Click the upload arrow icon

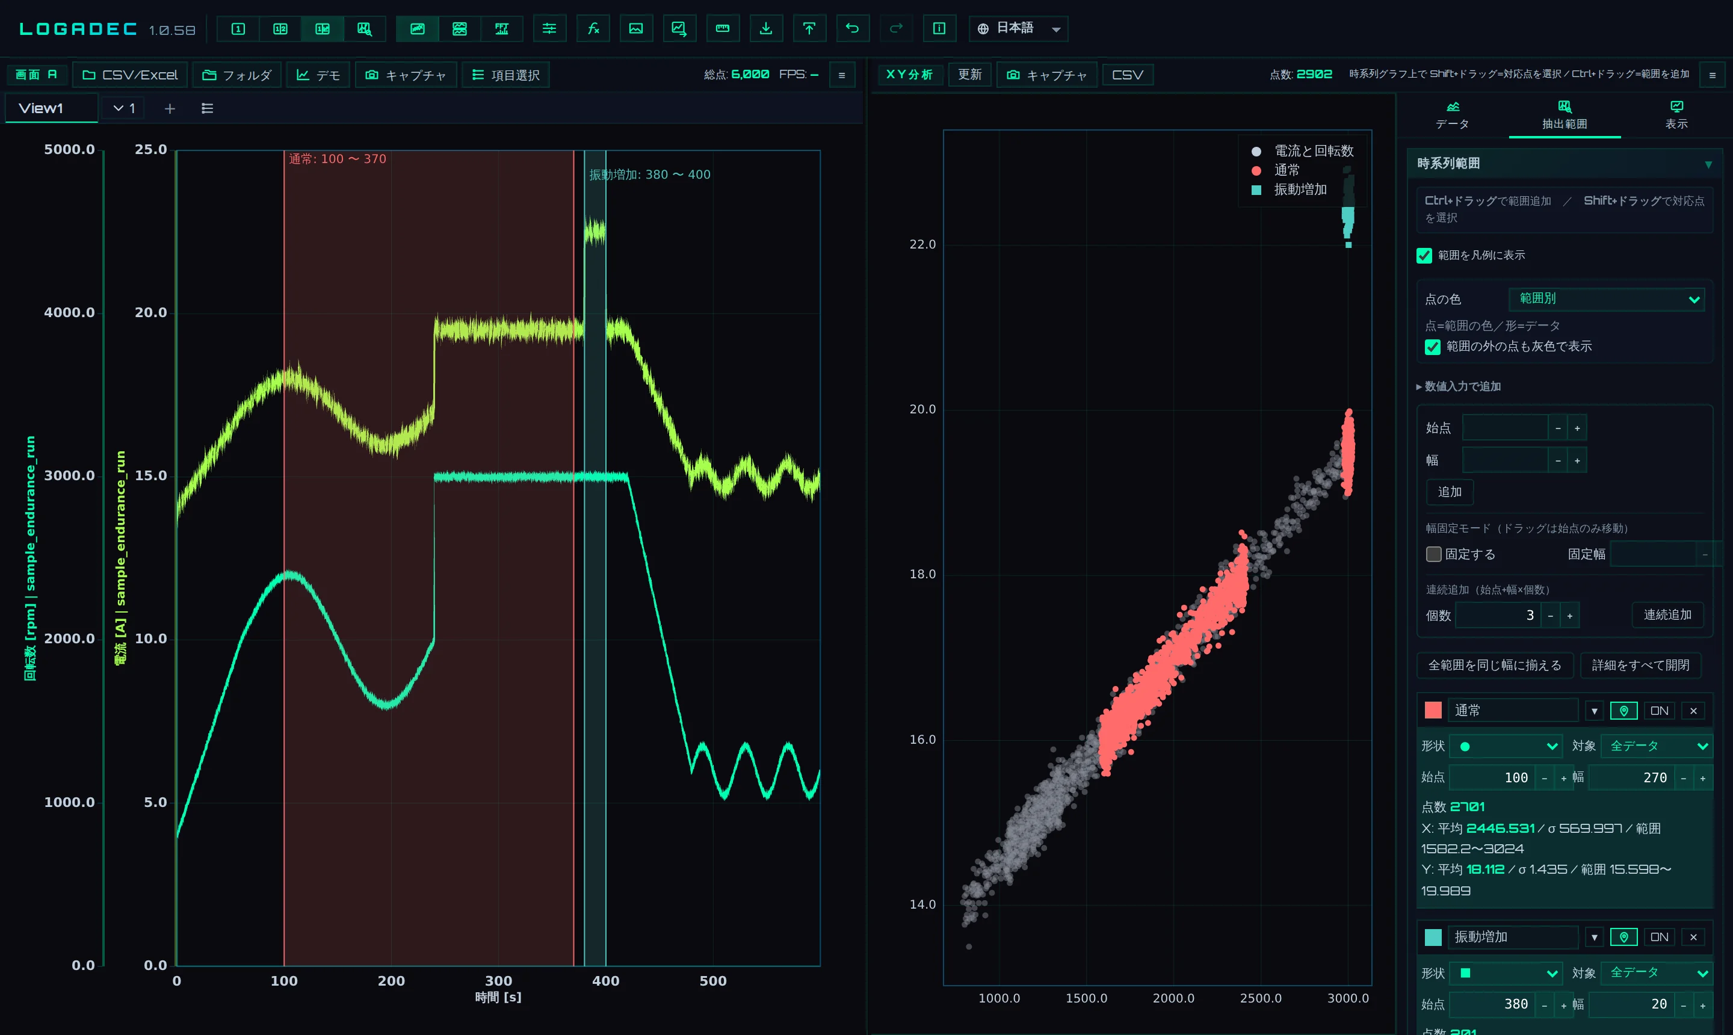click(809, 29)
